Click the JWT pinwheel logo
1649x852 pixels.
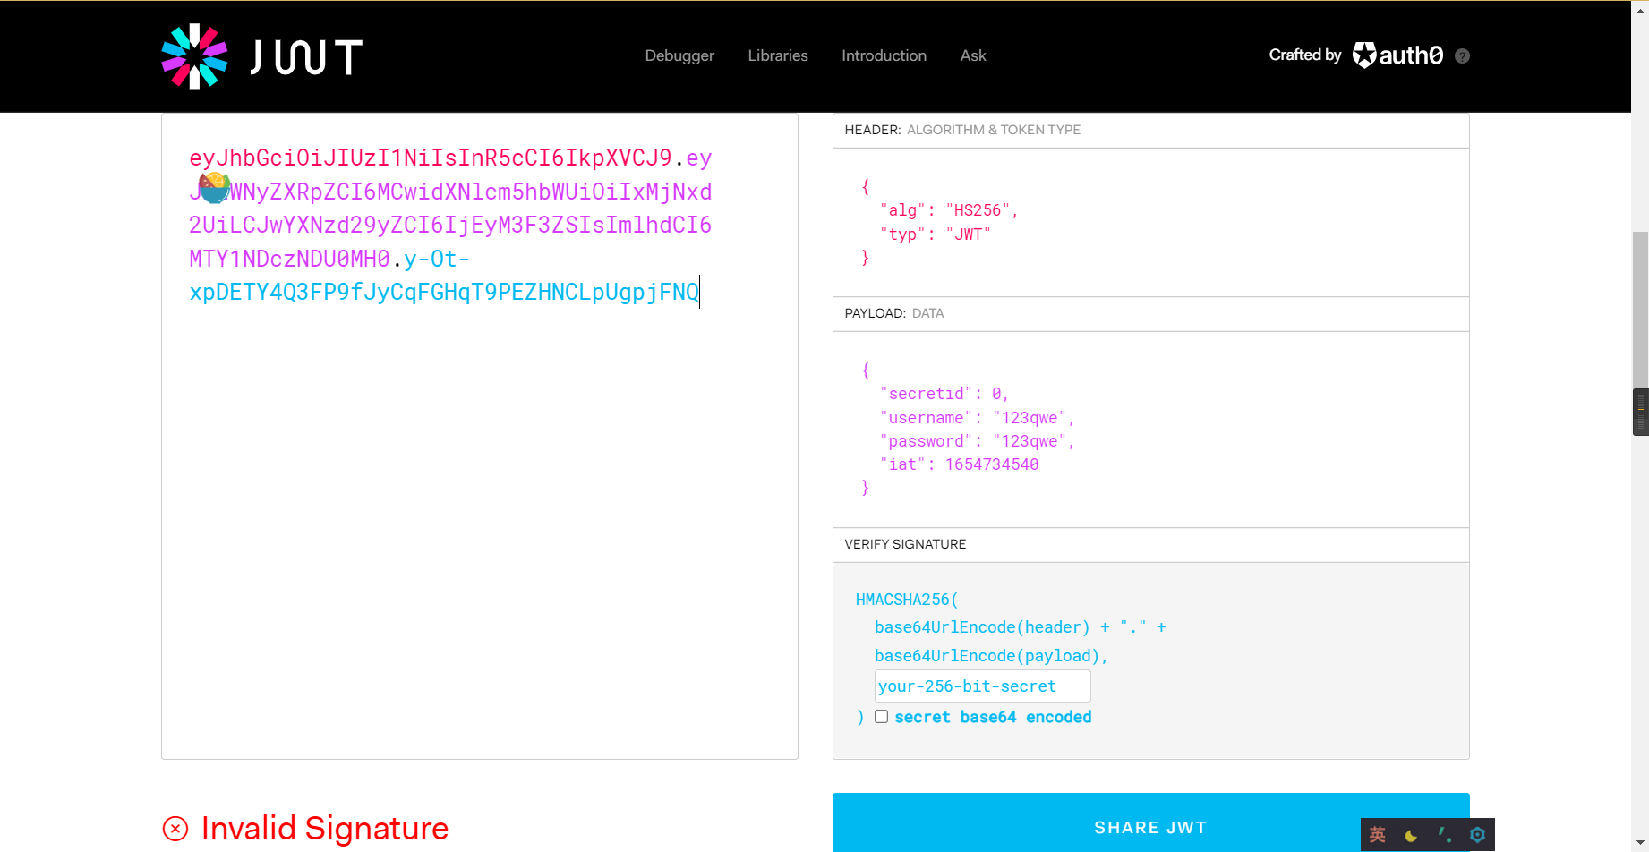coord(194,56)
